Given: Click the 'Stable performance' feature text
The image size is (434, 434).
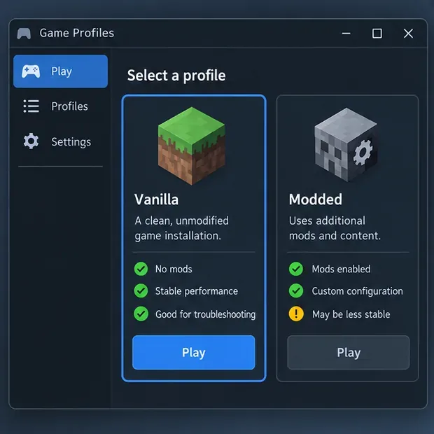Looking at the screenshot, I should (197, 291).
